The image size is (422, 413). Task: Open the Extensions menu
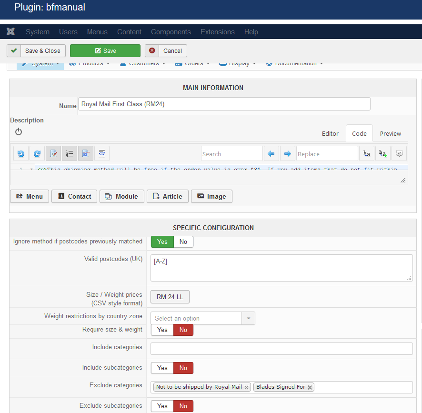pyautogui.click(x=218, y=32)
